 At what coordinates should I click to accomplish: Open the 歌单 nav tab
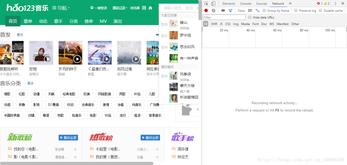point(28,21)
